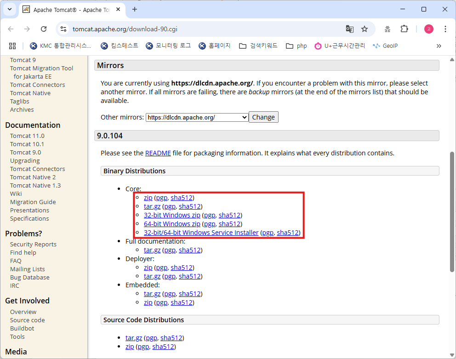Viewport: 456px width, 359px height.
Task: Click the page vertical scrollbar thumb
Action: tap(452, 212)
